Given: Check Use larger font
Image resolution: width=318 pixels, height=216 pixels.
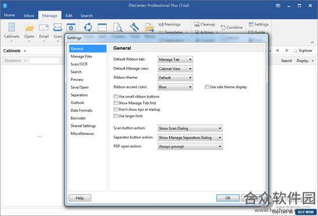Looking at the screenshot, I should coord(116,116).
